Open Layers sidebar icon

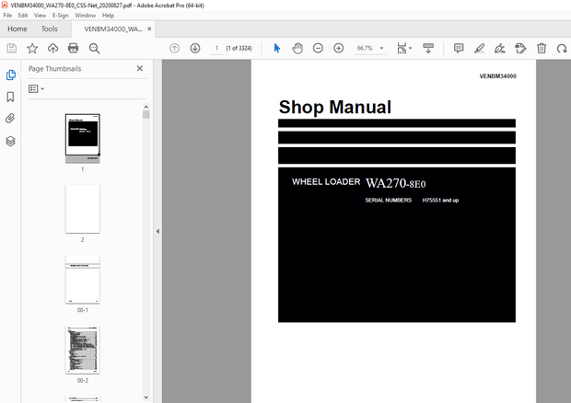(10, 141)
